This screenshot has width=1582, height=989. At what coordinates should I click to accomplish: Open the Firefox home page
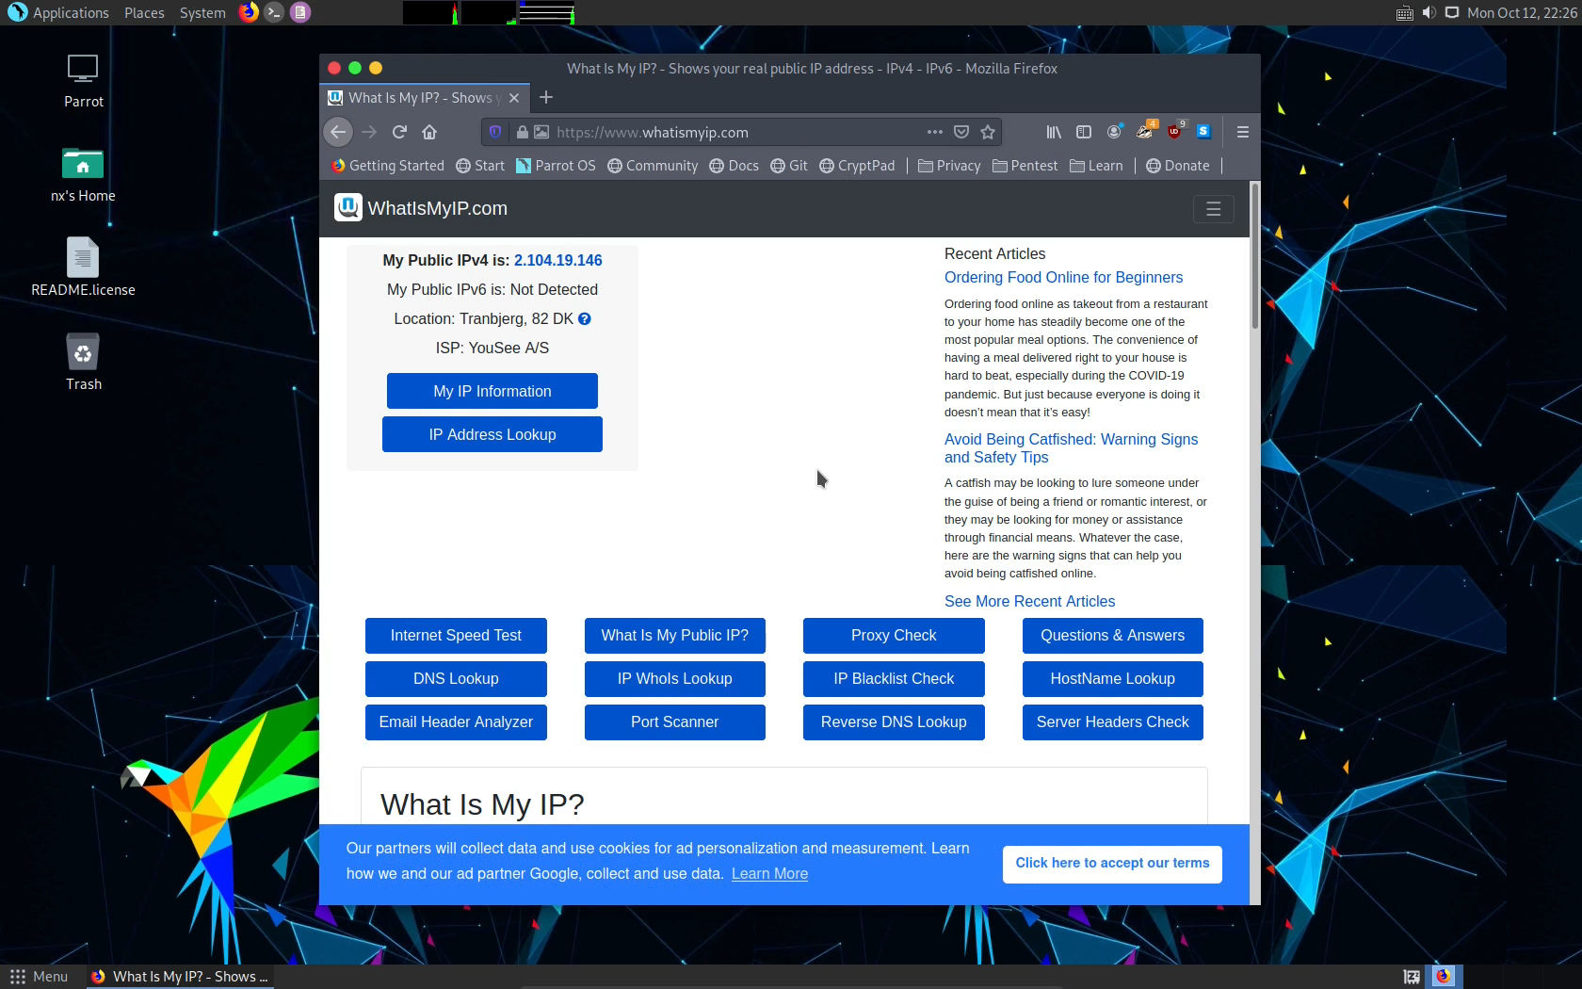(x=429, y=132)
